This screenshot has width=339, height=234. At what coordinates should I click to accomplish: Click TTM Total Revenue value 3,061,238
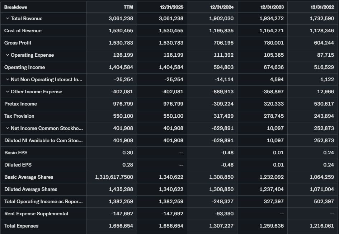pos(121,19)
